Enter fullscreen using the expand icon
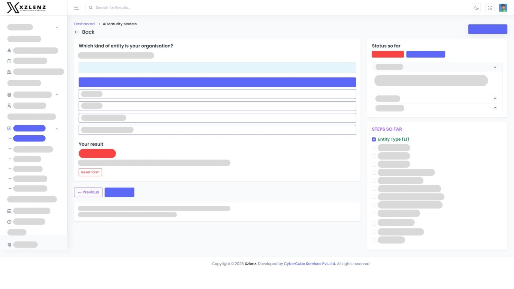This screenshot has height=289, width=514. click(490, 8)
